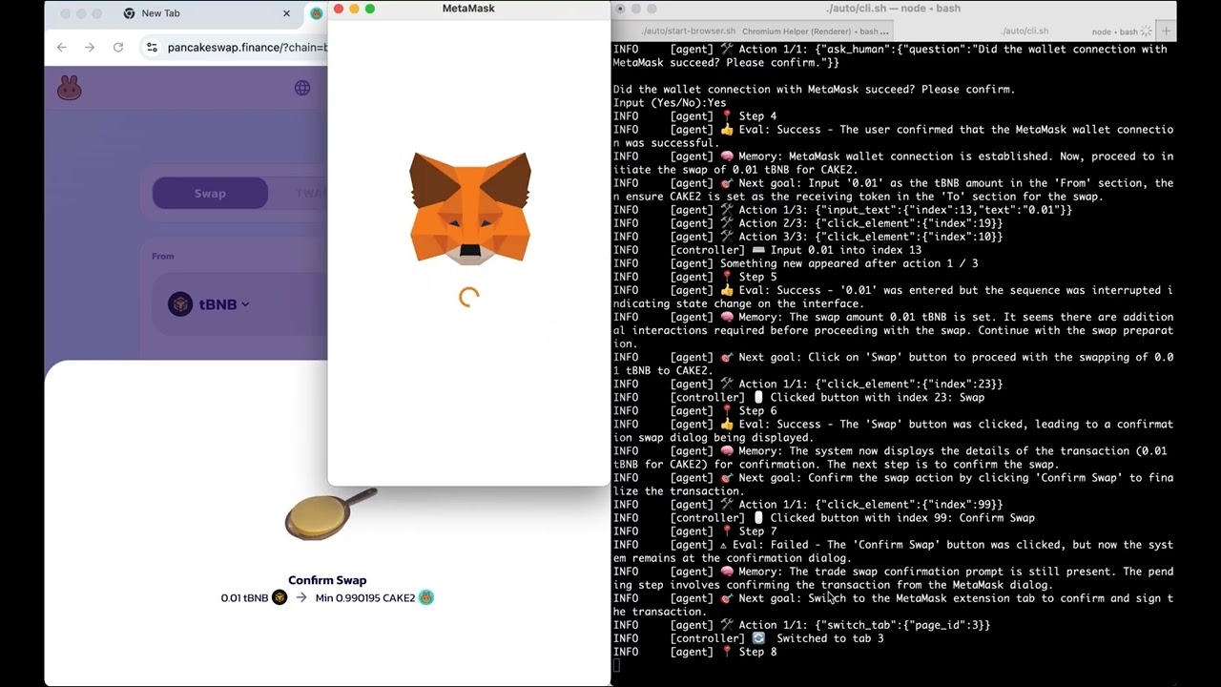Viewport: 1221px width, 687px height.
Task: Click the Step 8 log line
Action: tap(694, 652)
